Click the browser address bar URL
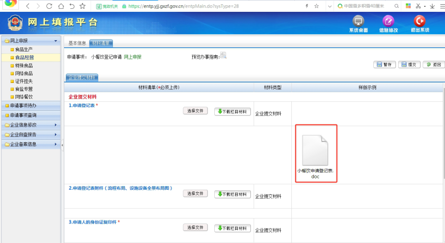Viewport: 445px width, 243px height. [190, 6]
